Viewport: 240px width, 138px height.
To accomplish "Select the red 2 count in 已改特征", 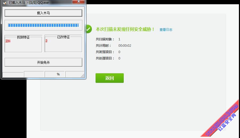I will (x=46, y=41).
